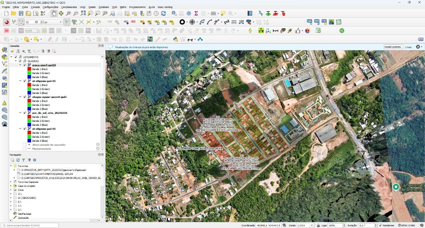Screen dimensions: 425x228
Task: Open the Escala scale dropdown
Action: pos(311,225)
